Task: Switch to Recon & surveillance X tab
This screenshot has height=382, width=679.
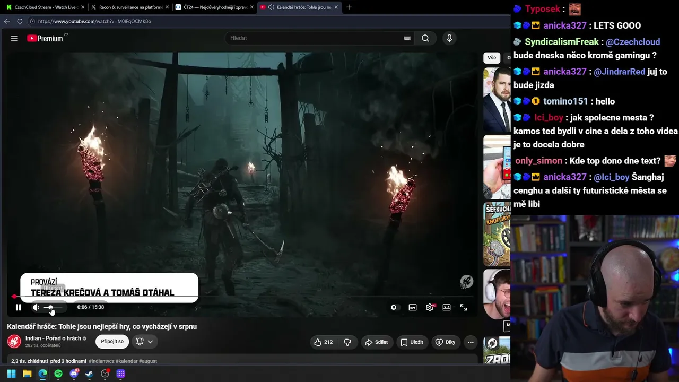Action: [x=129, y=7]
